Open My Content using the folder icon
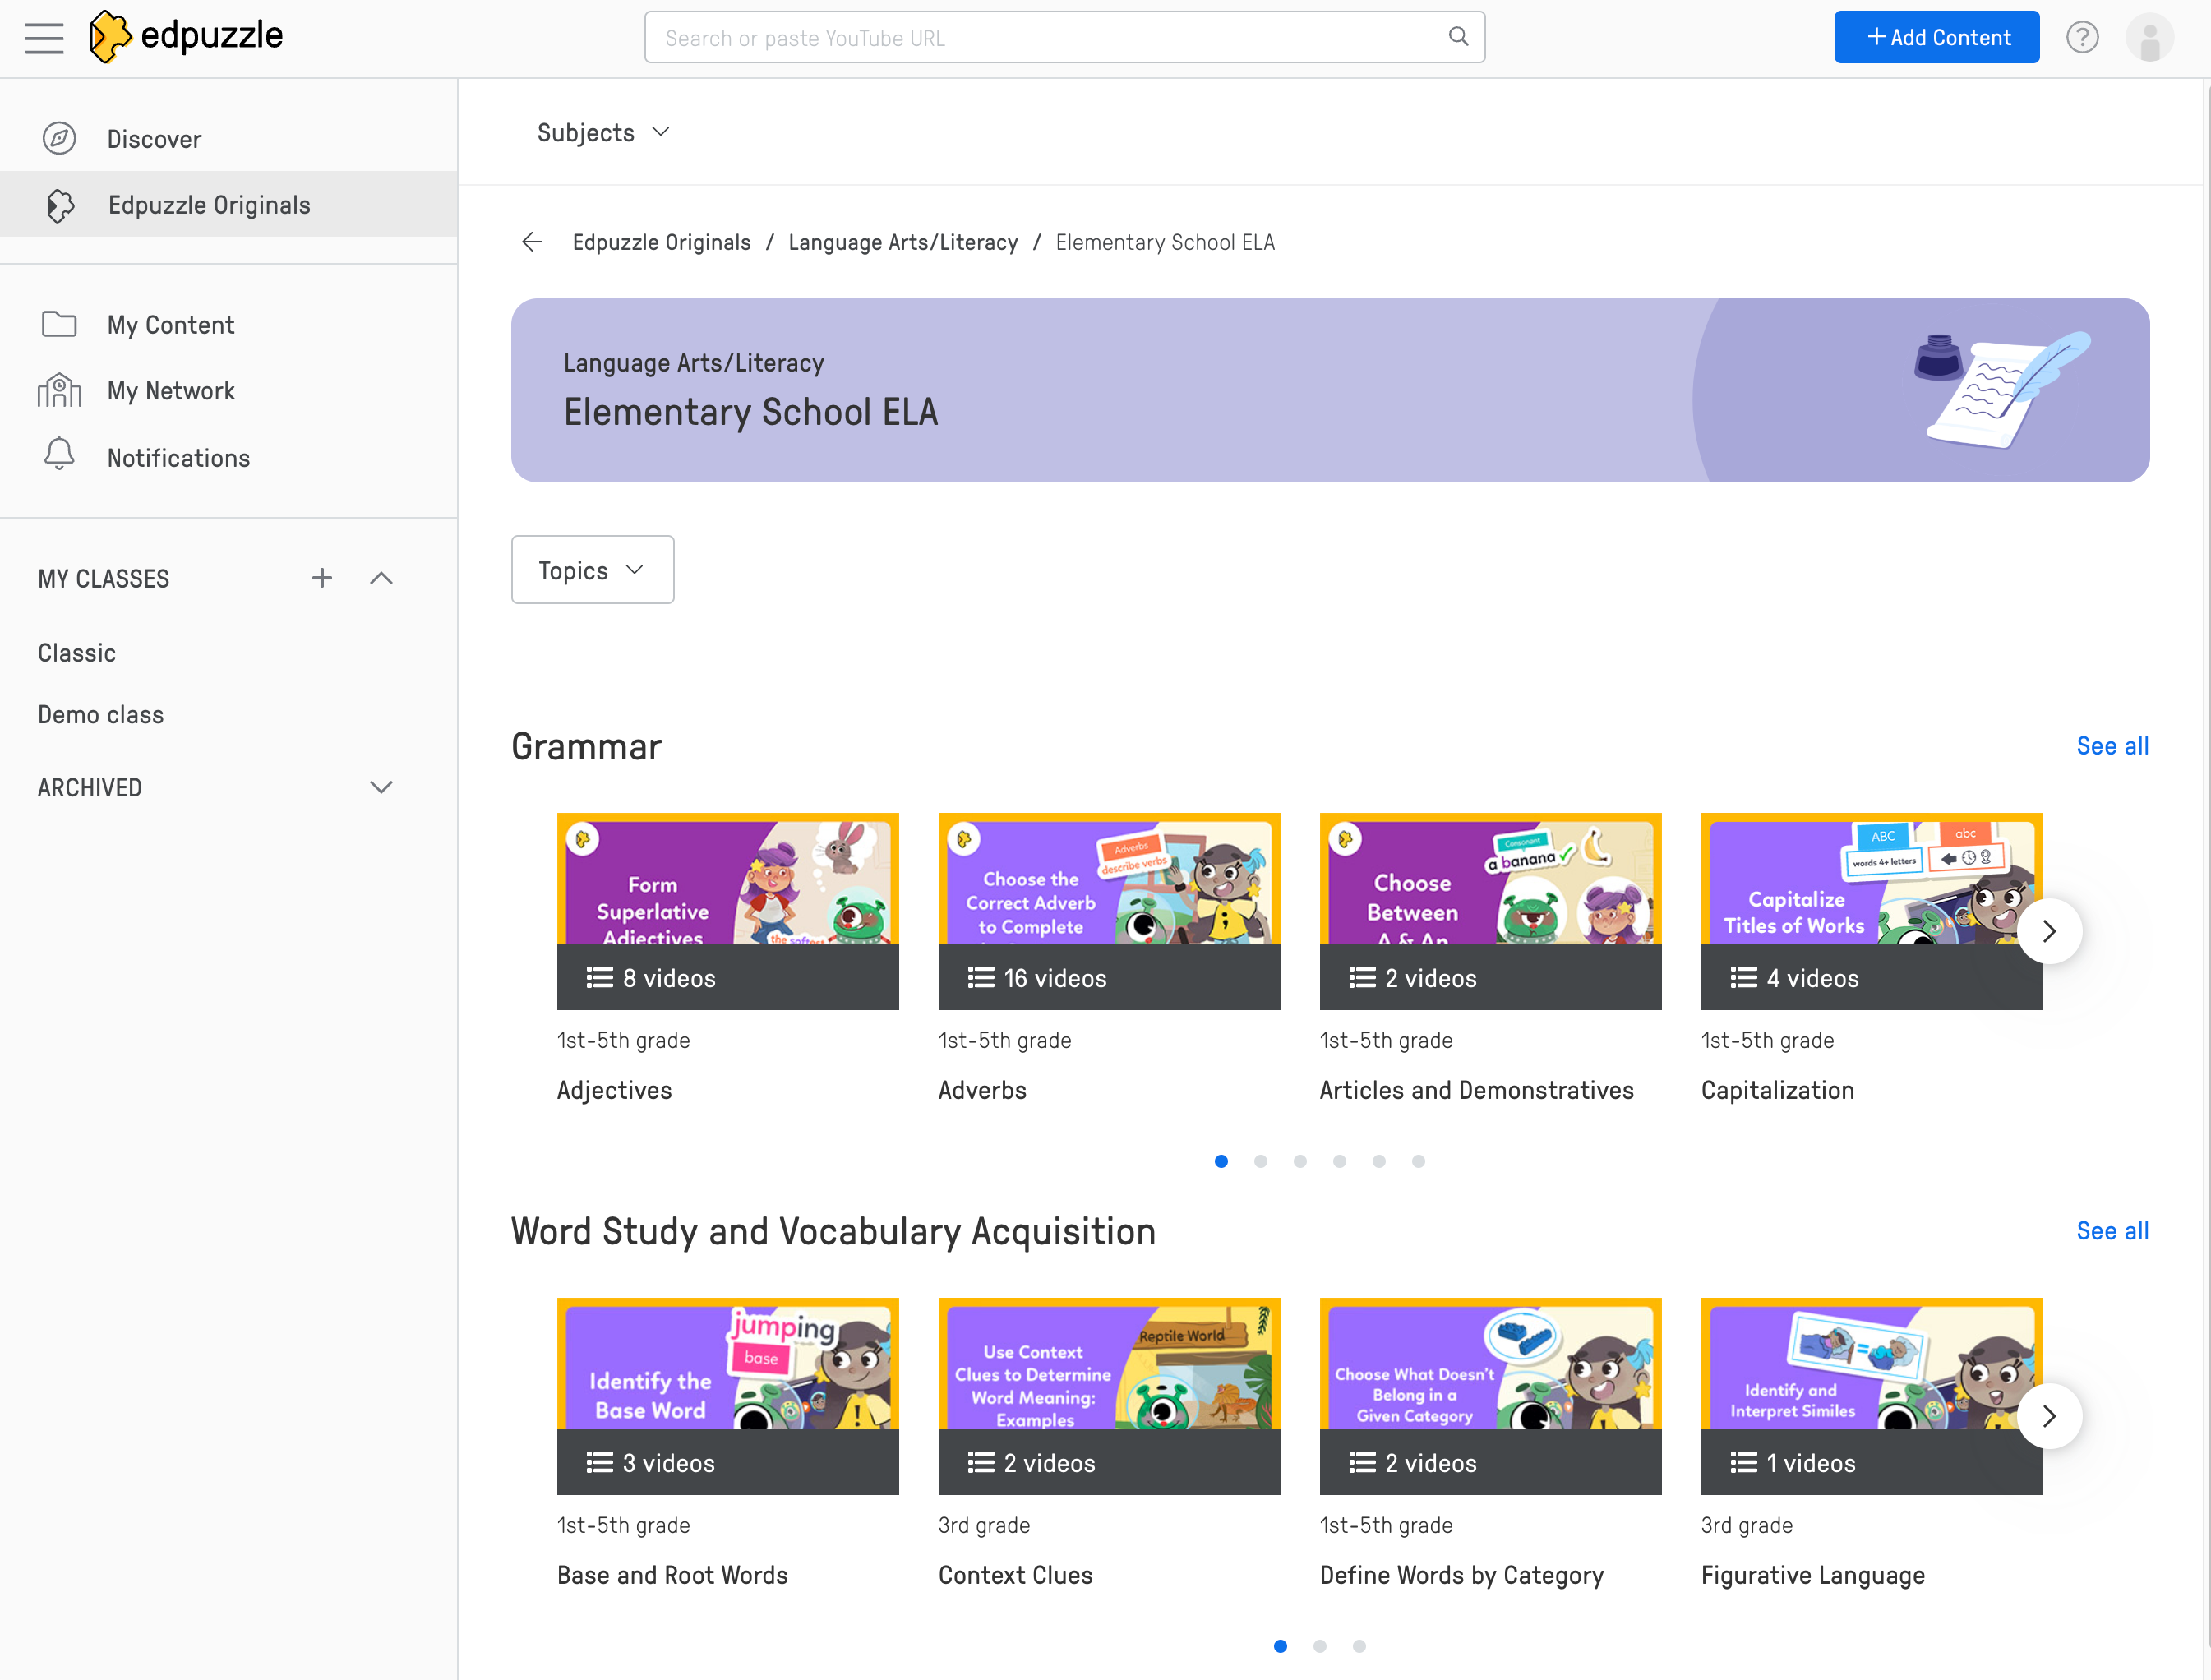This screenshot has width=2211, height=1680. [59, 323]
